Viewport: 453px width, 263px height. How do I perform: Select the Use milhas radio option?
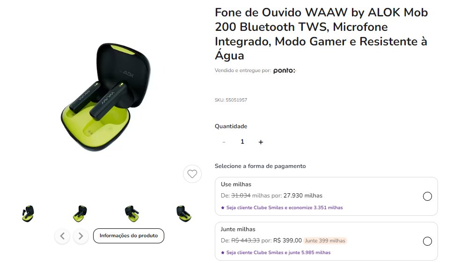tap(427, 196)
